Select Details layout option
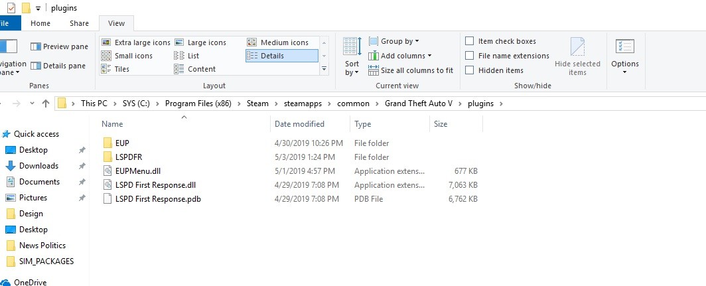706x286 pixels. [x=282, y=56]
